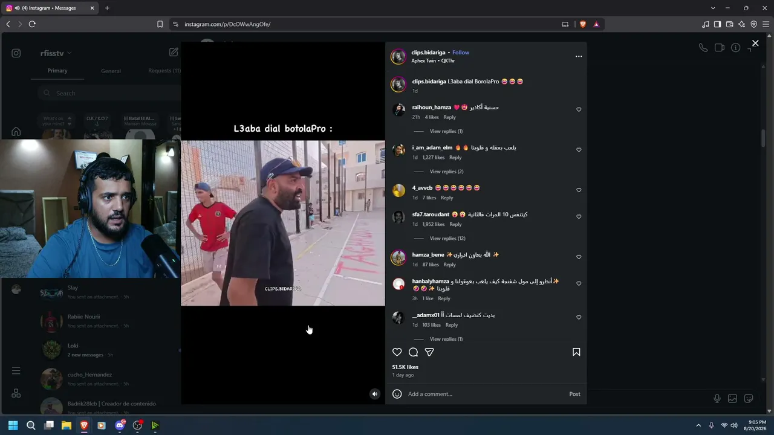Like sfa7.taroudant's comment
Image resolution: width=774 pixels, height=435 pixels.
point(579,217)
